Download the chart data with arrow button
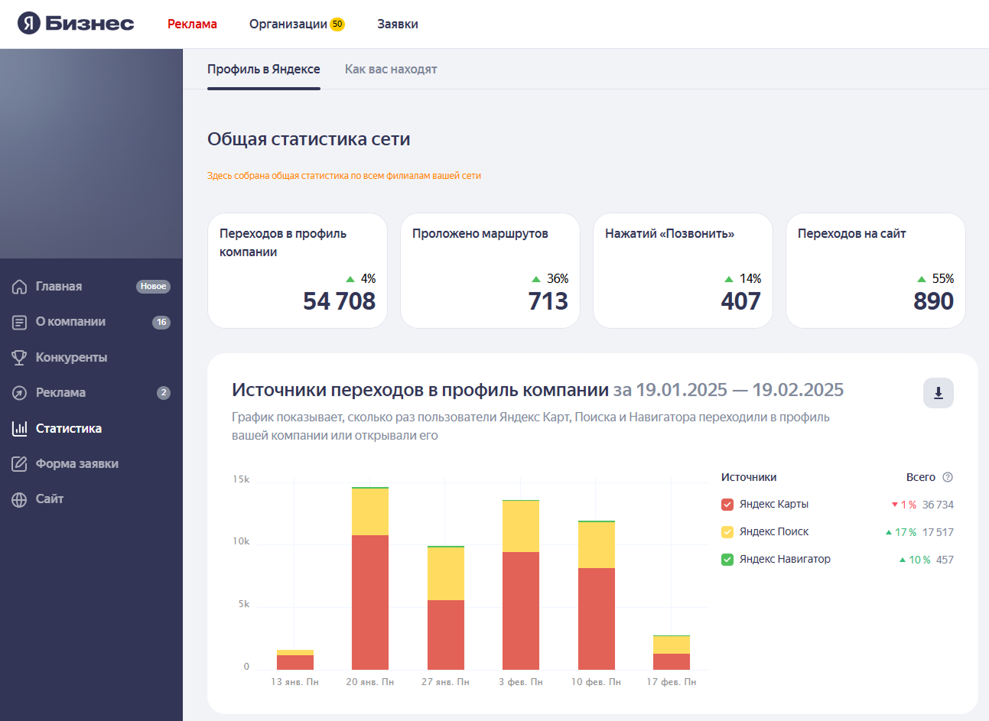The width and height of the screenshot is (989, 721). (939, 393)
